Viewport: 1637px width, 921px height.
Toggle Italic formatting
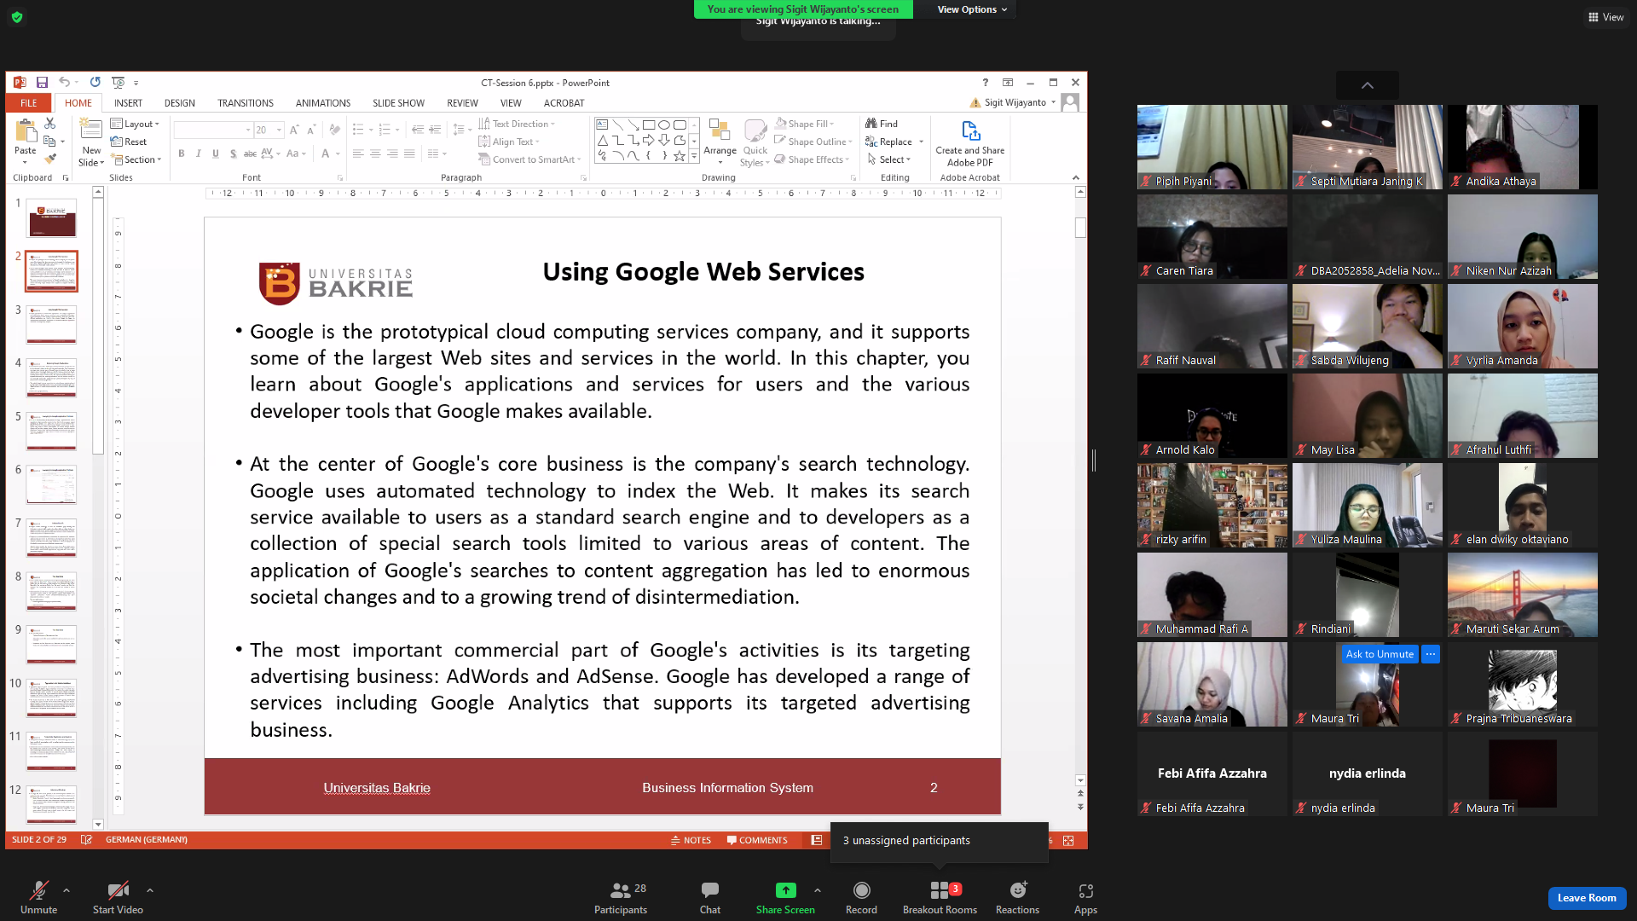(199, 153)
